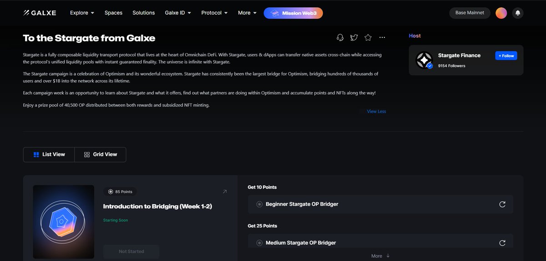546x261 pixels.
Task: Click the 85 Points badge
Action: 121,192
